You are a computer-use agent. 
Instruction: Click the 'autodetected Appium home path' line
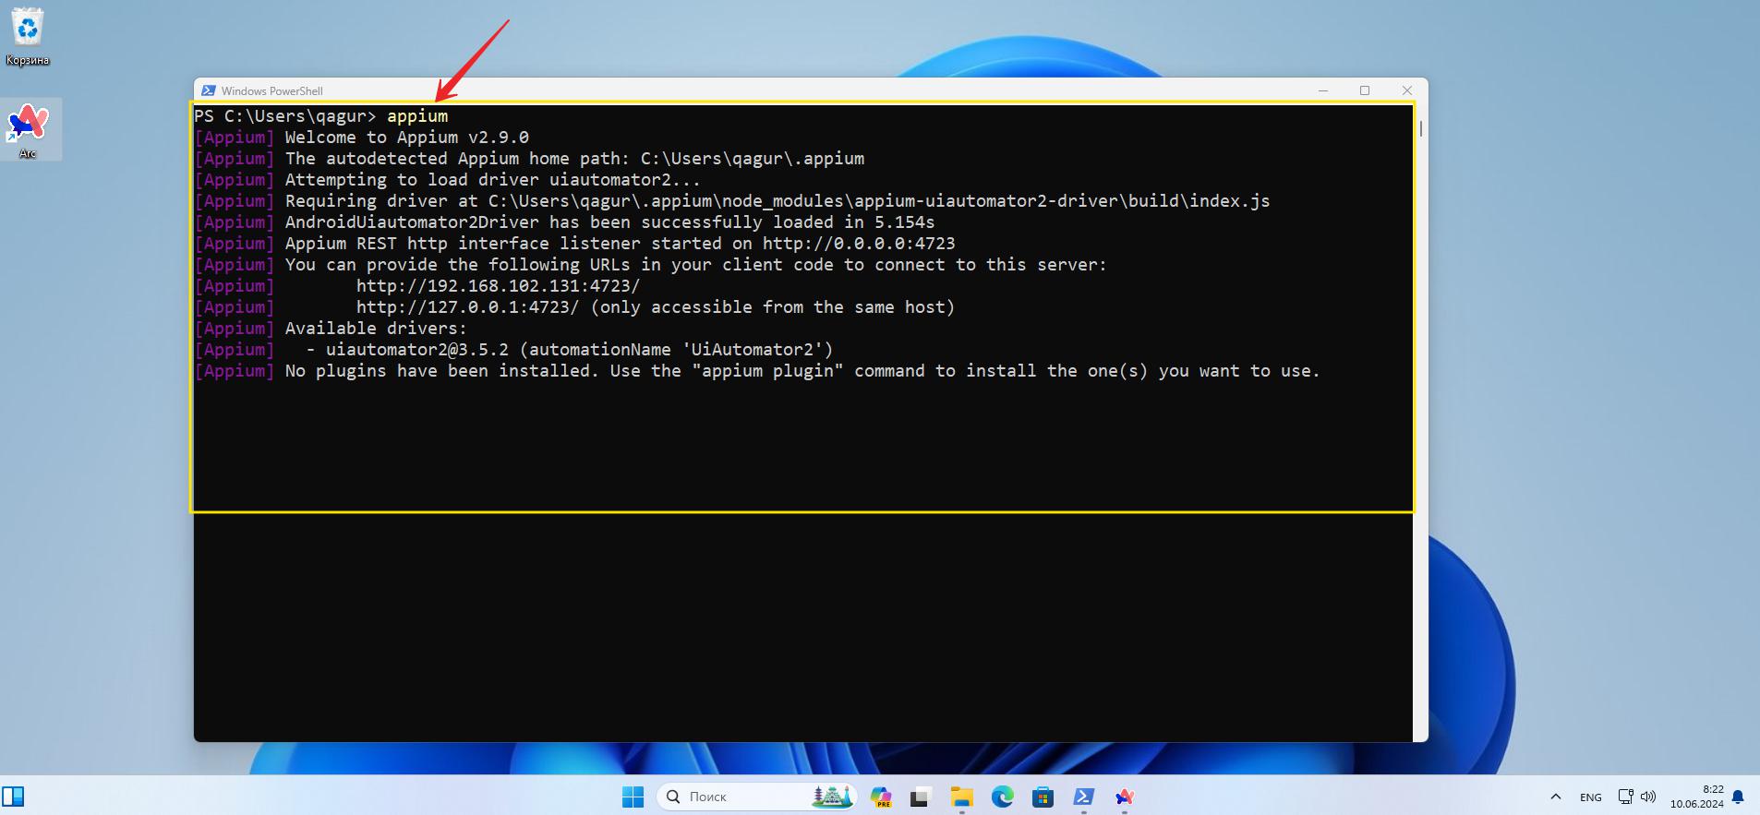pos(574,159)
